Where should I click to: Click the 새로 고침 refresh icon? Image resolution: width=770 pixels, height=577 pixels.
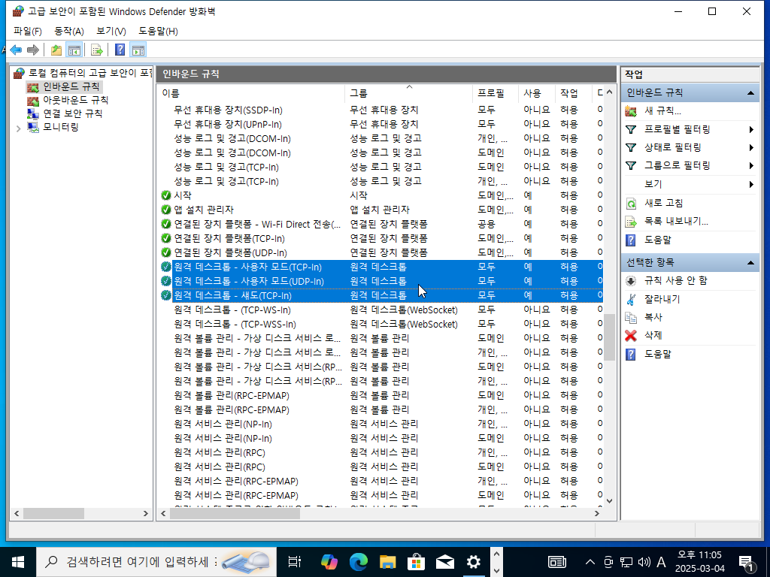point(631,203)
